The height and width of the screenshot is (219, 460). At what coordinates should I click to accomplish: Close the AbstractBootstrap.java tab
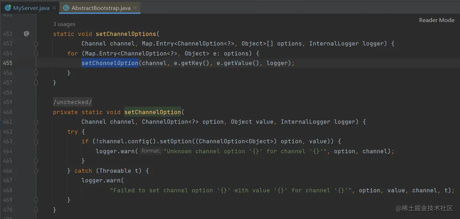(x=135, y=8)
